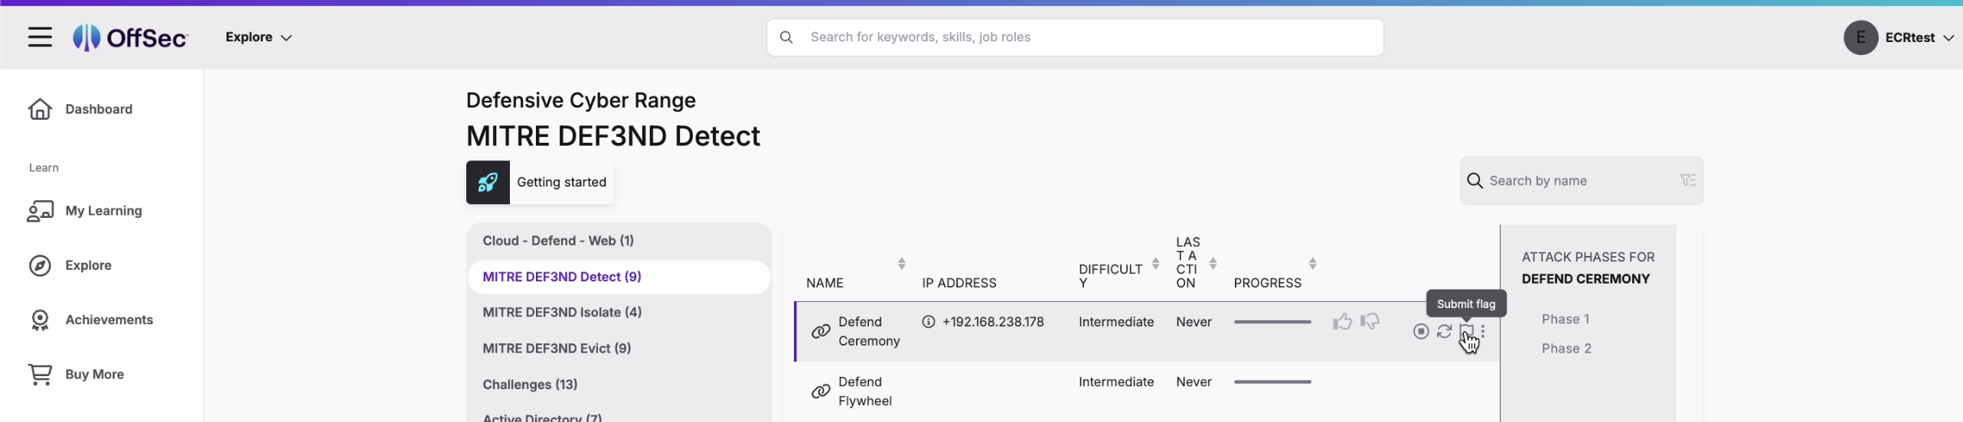Click the Search by name field

[1582, 180]
